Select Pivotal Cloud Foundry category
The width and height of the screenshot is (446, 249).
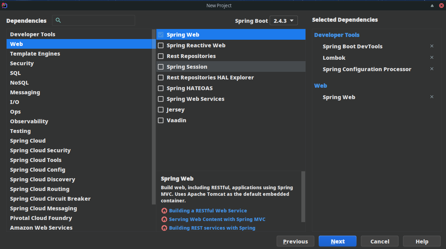pyautogui.click(x=79, y=218)
